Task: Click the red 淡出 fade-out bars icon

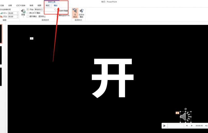Action: 2,17
